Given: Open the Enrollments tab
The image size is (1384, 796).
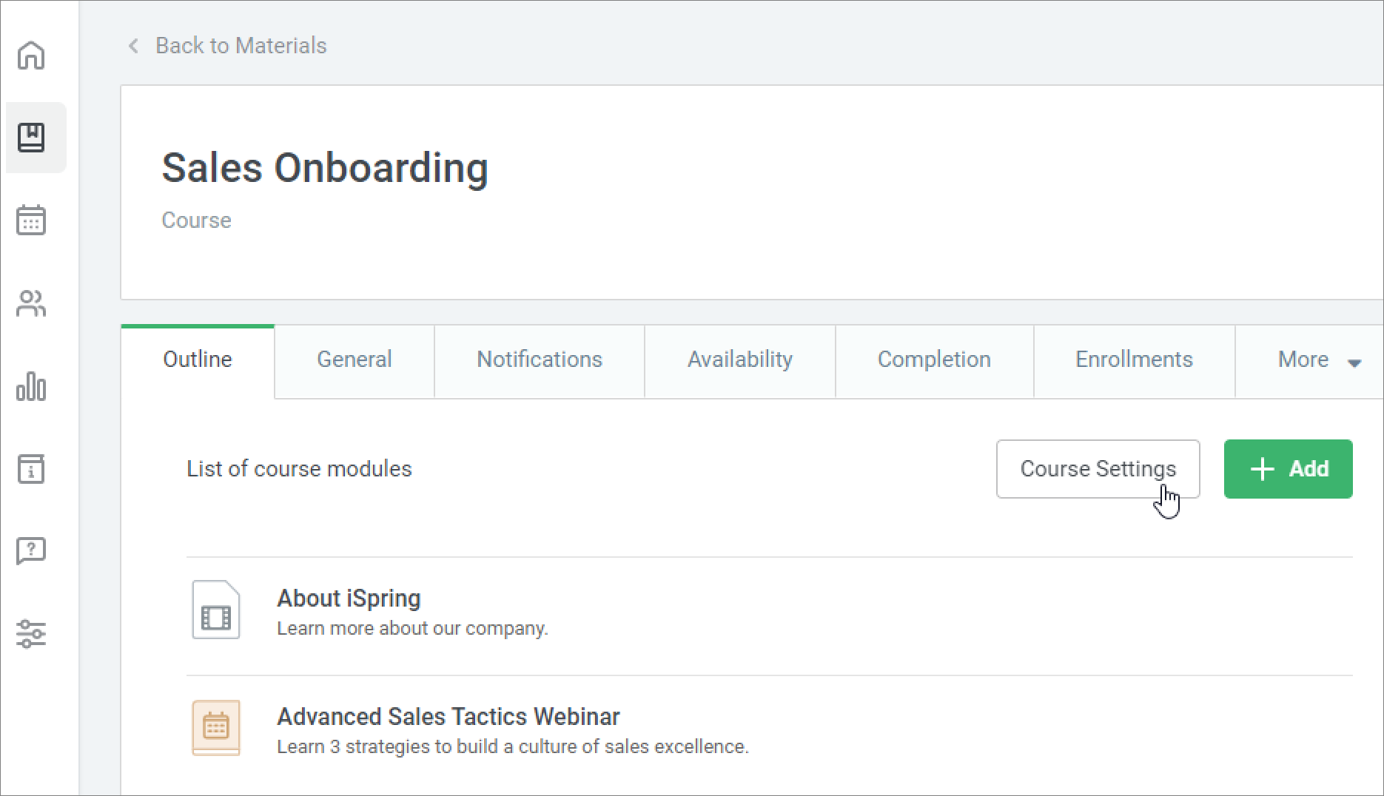Looking at the screenshot, I should (1133, 360).
